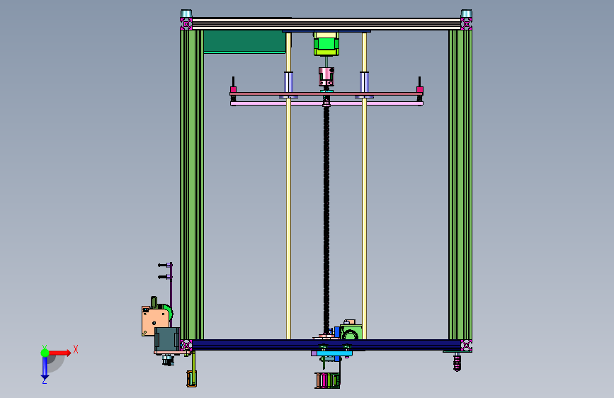Select the cyan bracket under the bottom beam
This screenshot has width=614, height=398.
tap(334, 353)
